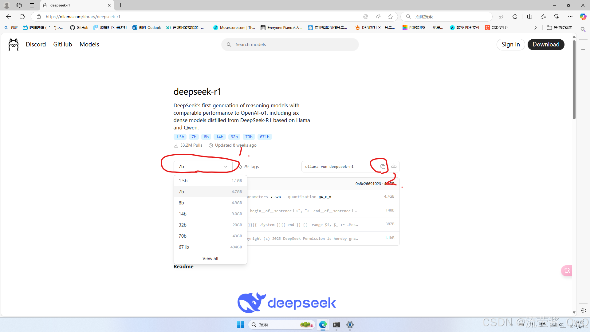This screenshot has height=332, width=590.
Task: Open the Musescore.com bookmark
Action: click(234, 28)
